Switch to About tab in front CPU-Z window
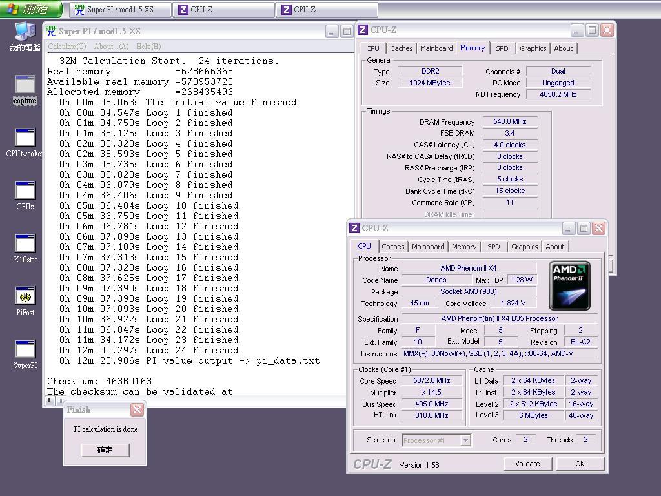The height and width of the screenshot is (496, 661). coord(554,247)
